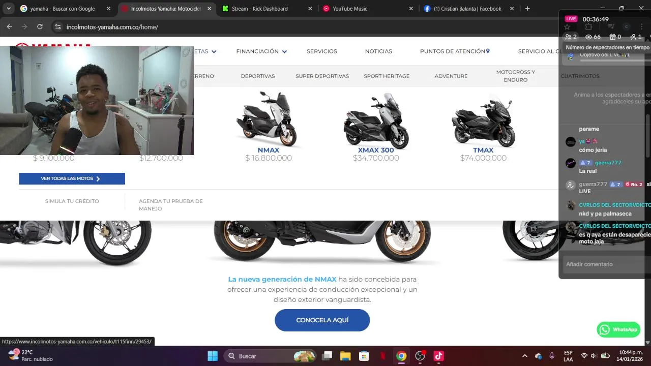This screenshot has height=366, width=651.
Task: Open site information icon in address bar
Action: tap(57, 27)
